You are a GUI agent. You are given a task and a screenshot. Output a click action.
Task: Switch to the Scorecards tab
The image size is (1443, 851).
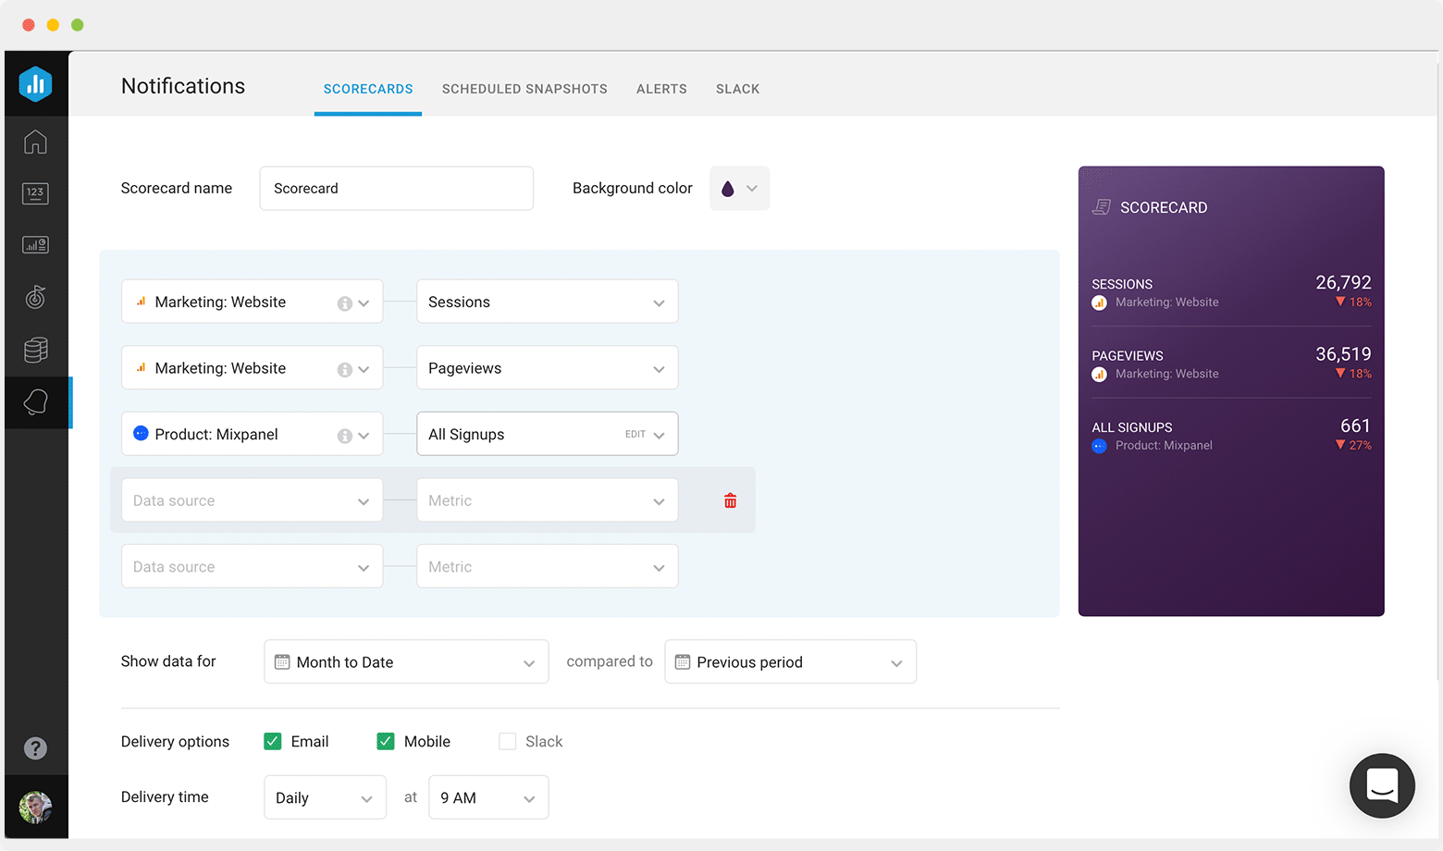368,89
